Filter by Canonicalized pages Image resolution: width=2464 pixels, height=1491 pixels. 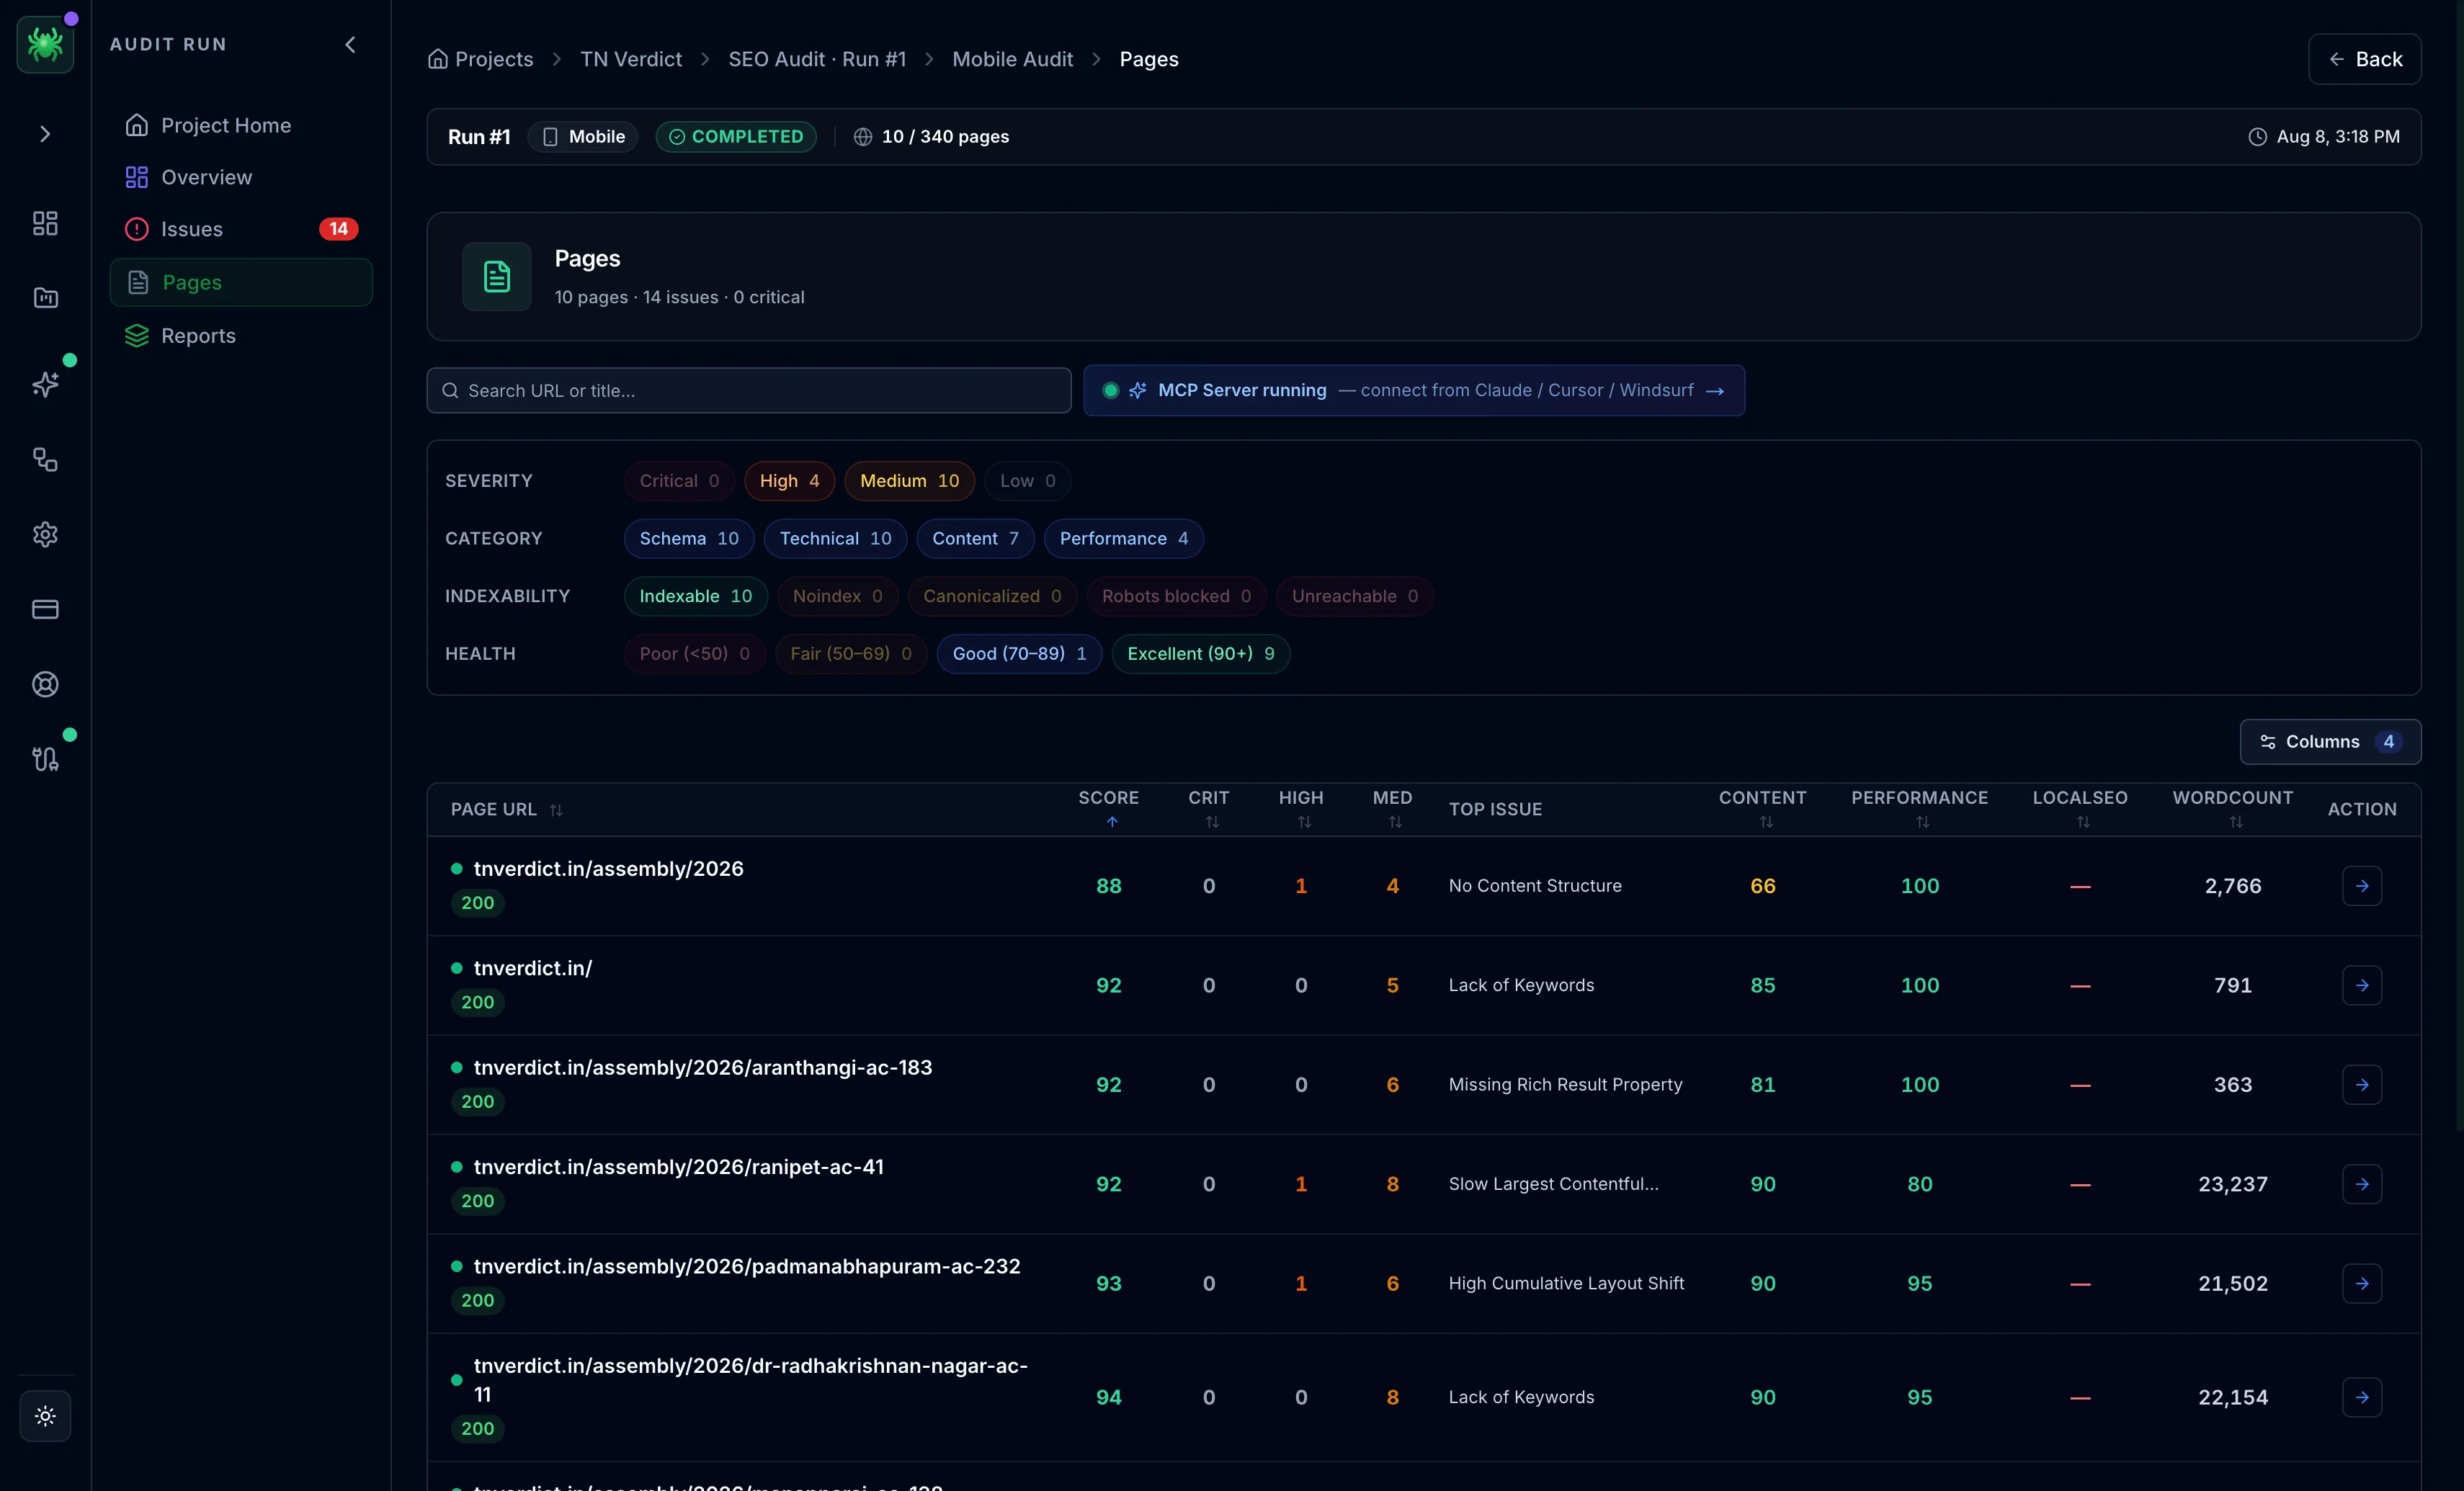[992, 596]
